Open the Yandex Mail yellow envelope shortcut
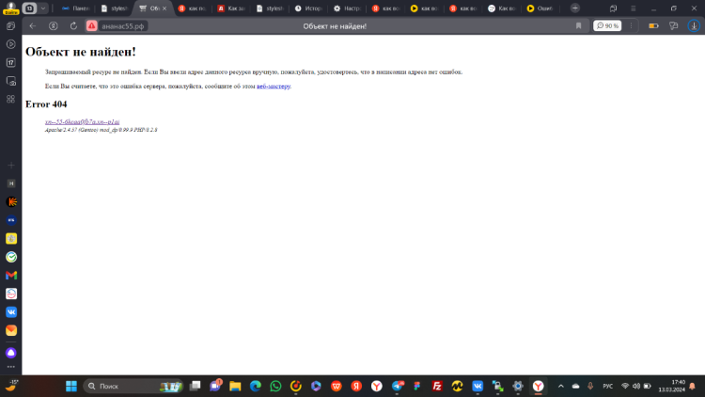This screenshot has height=397, width=705. [11, 330]
